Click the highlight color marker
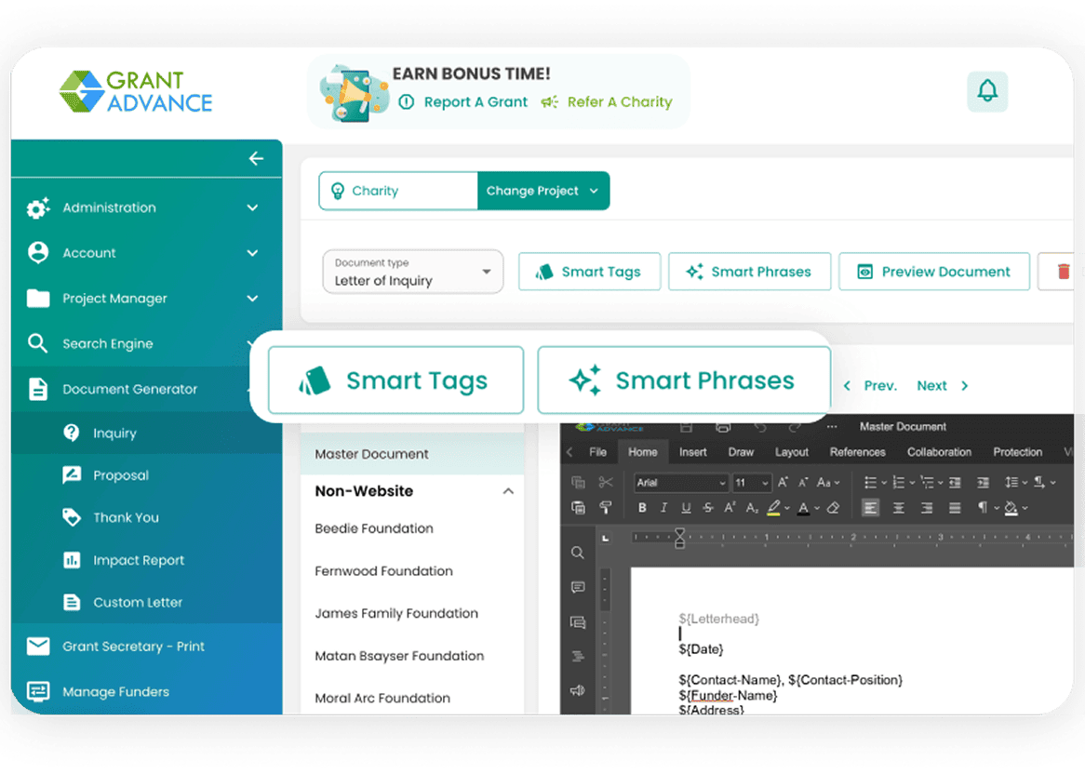Image resolution: width=1085 pixels, height=774 pixels. (x=773, y=508)
